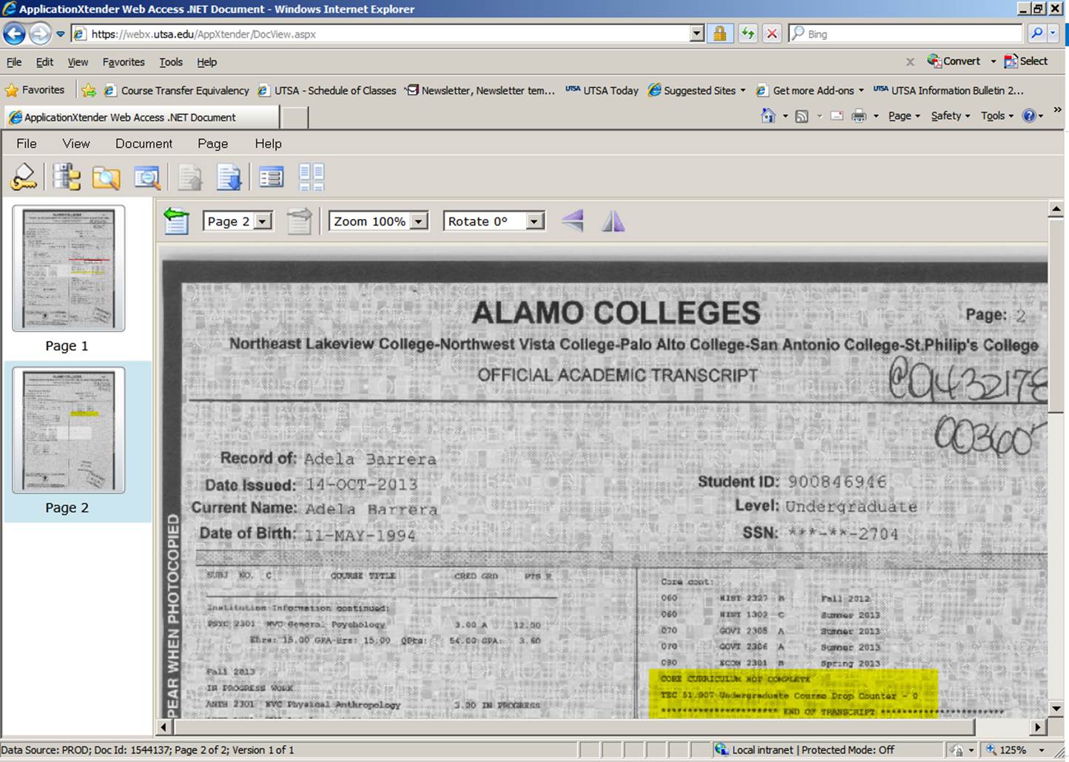Click the index list view icon

[x=271, y=178]
